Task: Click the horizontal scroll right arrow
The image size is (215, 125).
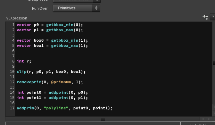Action: tap(209, 119)
